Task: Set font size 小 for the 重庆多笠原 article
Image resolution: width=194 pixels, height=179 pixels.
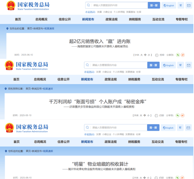Action: point(149,116)
